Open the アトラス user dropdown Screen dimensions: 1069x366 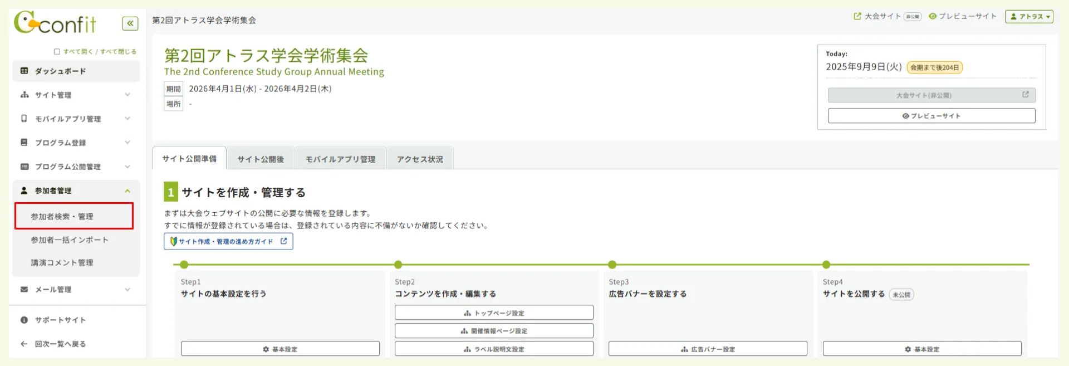pyautogui.click(x=1029, y=17)
